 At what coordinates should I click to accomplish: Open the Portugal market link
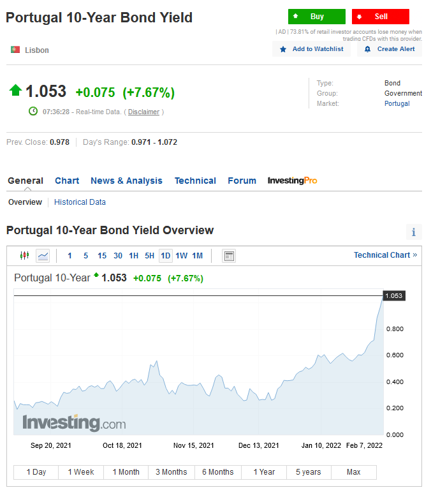pos(397,103)
